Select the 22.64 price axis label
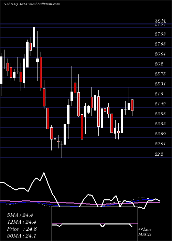The image size is (172, 241). (x=160, y=144)
